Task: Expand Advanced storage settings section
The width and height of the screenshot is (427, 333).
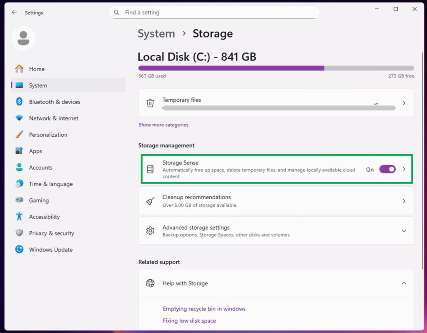Action: click(404, 230)
